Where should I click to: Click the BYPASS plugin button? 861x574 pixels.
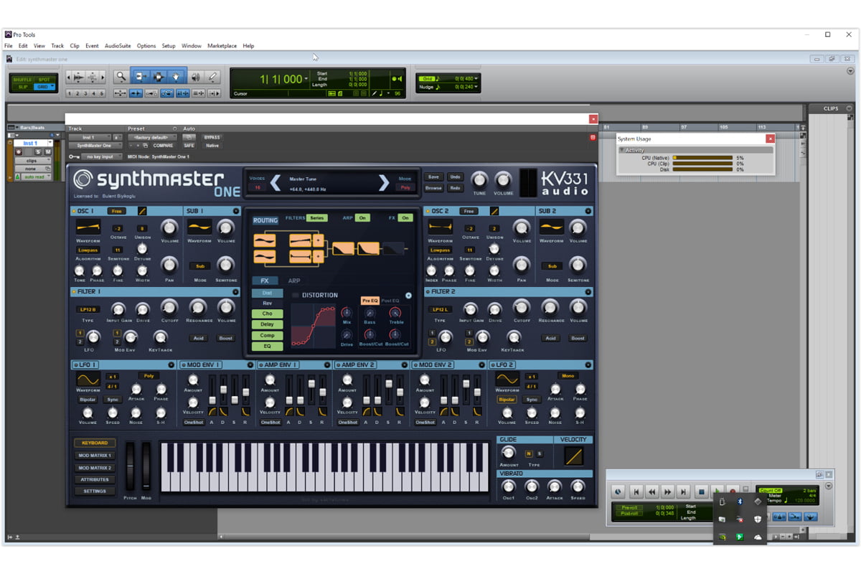pyautogui.click(x=212, y=137)
